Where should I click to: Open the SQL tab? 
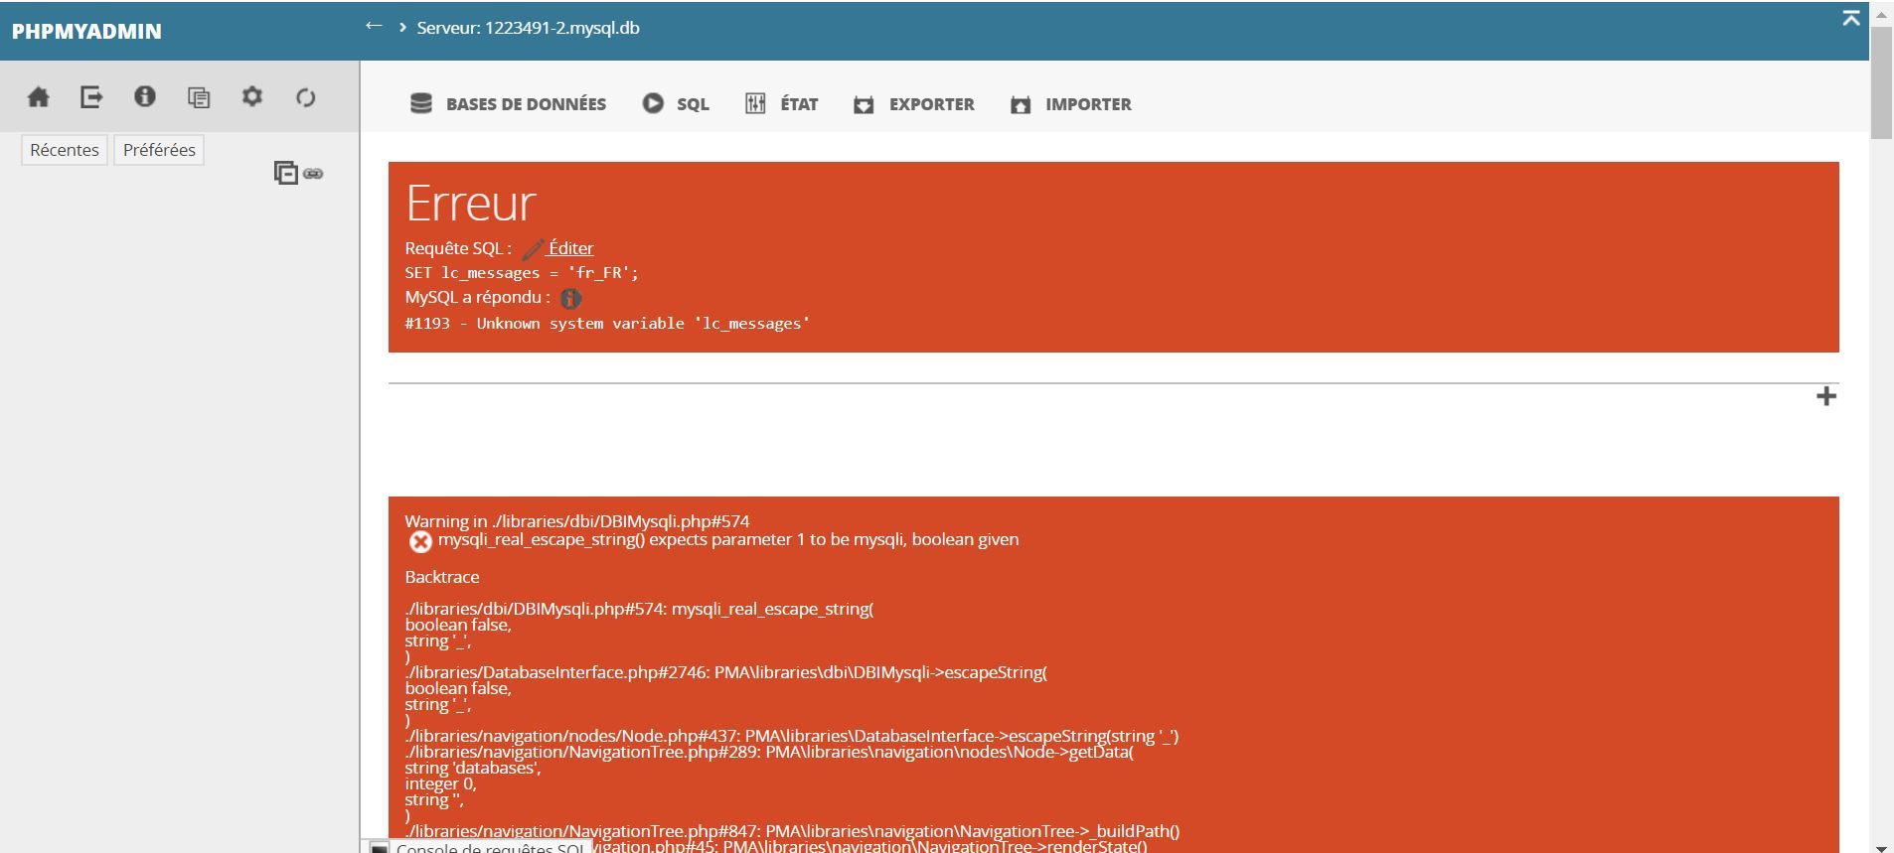pyautogui.click(x=676, y=104)
